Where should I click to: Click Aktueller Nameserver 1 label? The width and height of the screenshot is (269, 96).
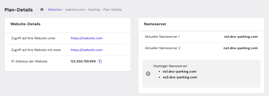[x=162, y=37]
